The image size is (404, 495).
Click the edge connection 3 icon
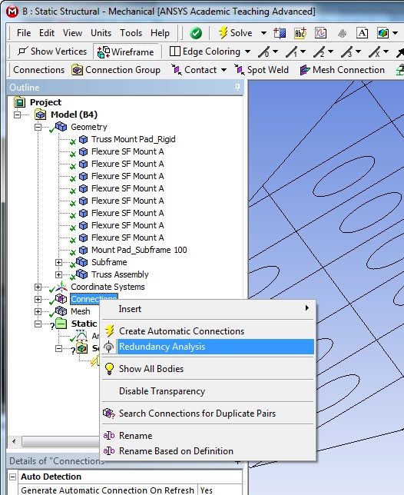347,51
